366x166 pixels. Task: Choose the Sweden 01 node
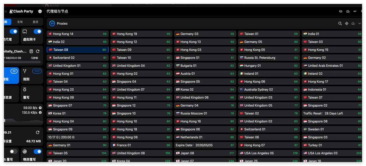tap(332, 129)
